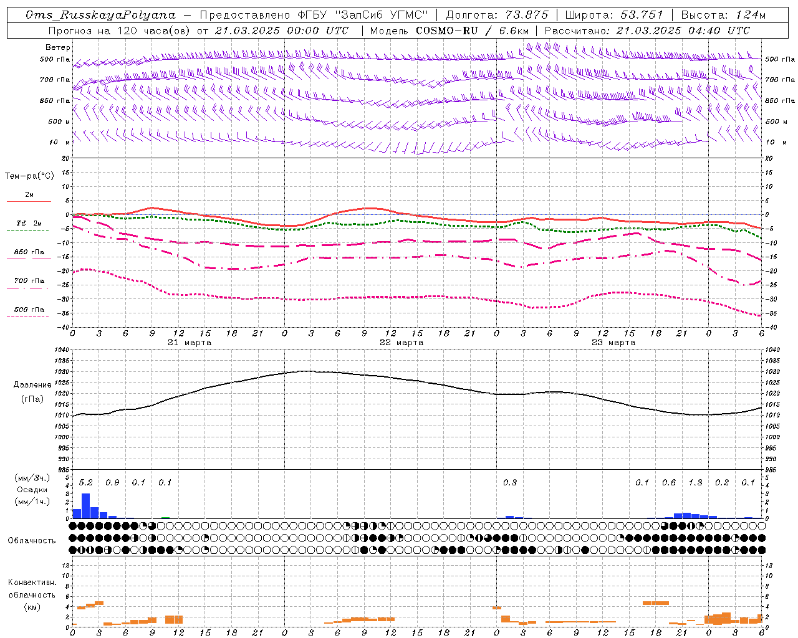This screenshot has height=638, width=798.
Task: Click the elevation text Высота: 124м
Action: pos(723,15)
